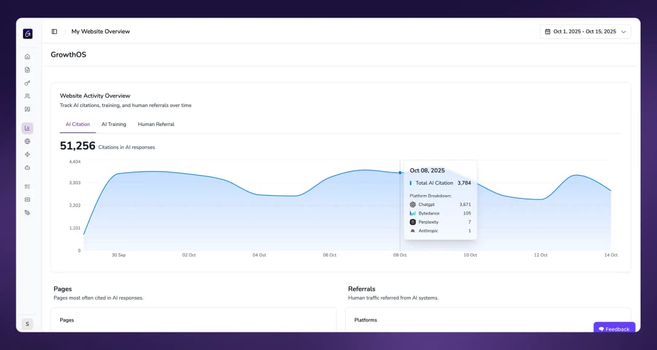The image size is (657, 350).
Task: Open the S user avatar menu
Action: pyautogui.click(x=27, y=324)
